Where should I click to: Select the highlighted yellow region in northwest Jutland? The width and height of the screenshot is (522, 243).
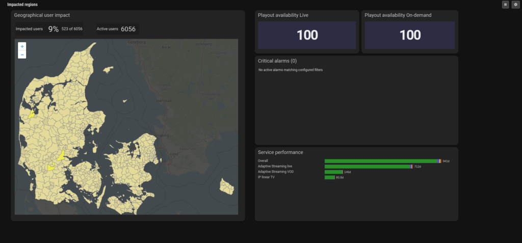click(32, 114)
